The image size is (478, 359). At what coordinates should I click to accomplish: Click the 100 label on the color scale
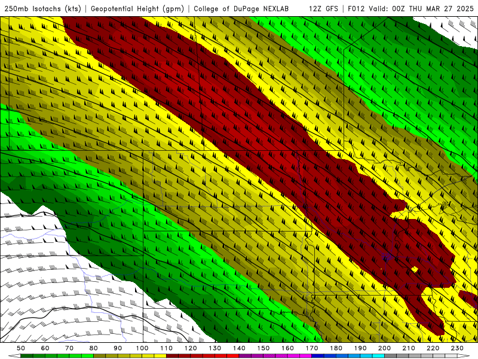pyautogui.click(x=142, y=348)
